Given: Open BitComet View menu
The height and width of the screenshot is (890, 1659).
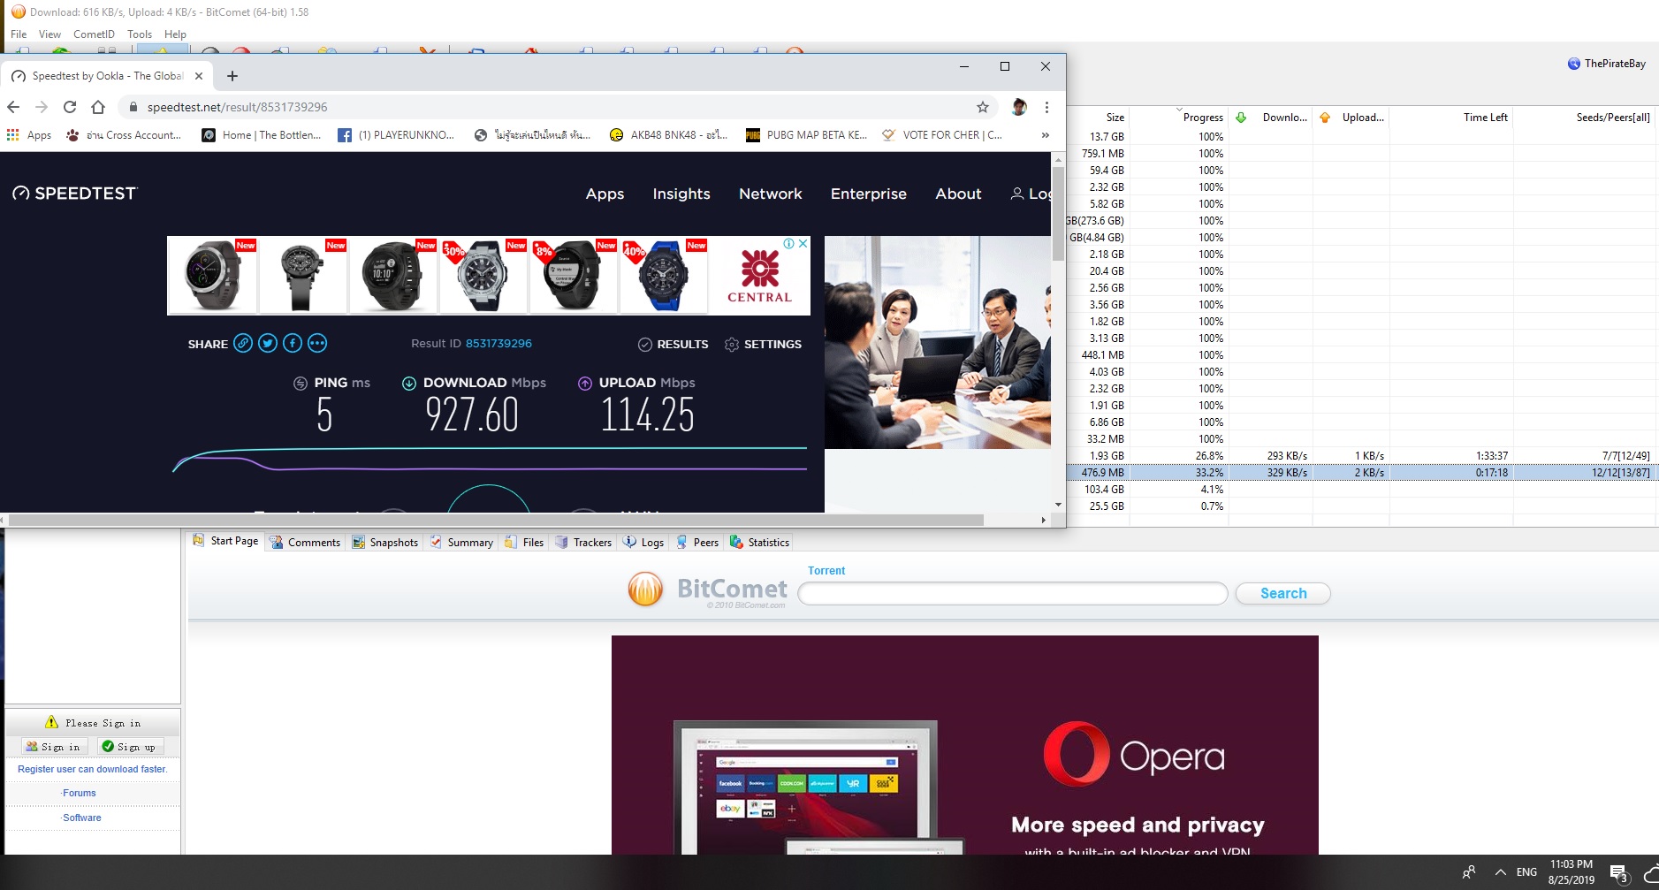Looking at the screenshot, I should click(x=49, y=34).
